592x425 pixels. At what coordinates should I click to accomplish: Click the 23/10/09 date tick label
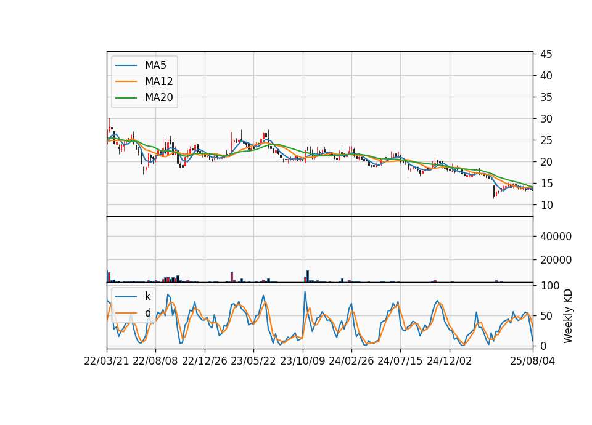302,362
